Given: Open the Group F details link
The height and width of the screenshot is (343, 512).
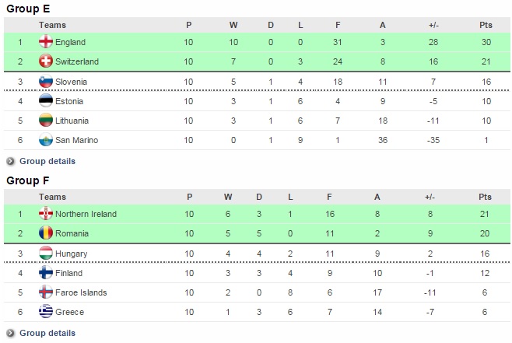Looking at the screenshot, I should [x=47, y=333].
